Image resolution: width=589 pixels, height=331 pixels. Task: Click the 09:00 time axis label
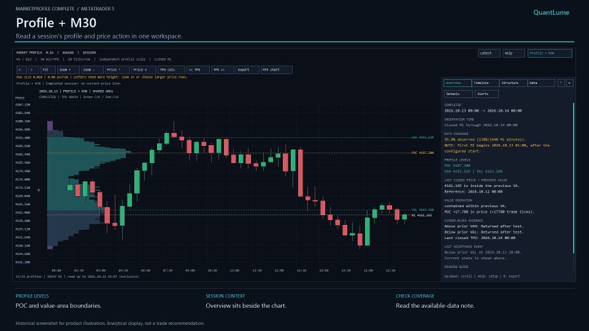[x=190, y=270]
